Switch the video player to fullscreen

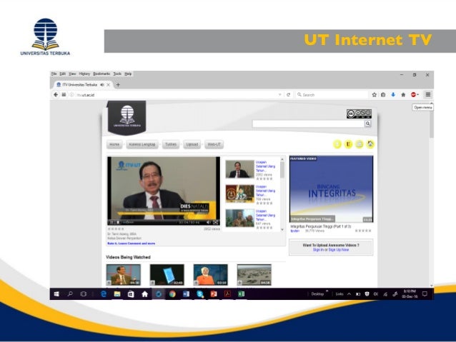click(x=216, y=222)
